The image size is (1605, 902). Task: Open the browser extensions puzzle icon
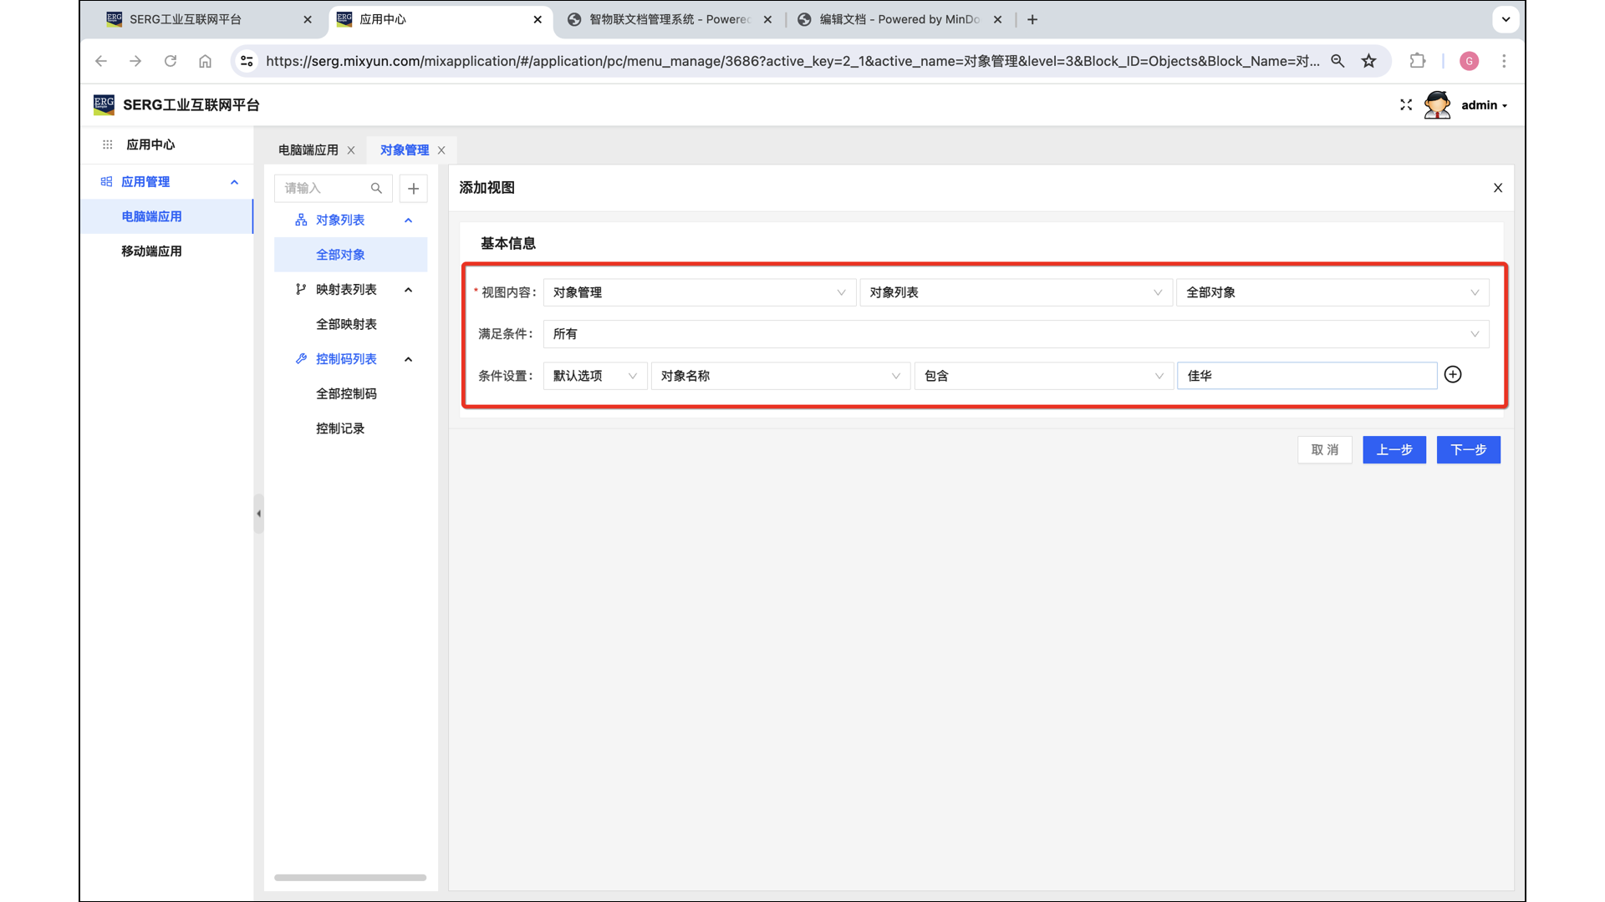[1417, 61]
